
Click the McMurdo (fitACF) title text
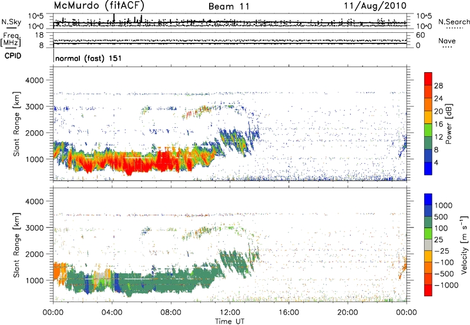(99, 5)
